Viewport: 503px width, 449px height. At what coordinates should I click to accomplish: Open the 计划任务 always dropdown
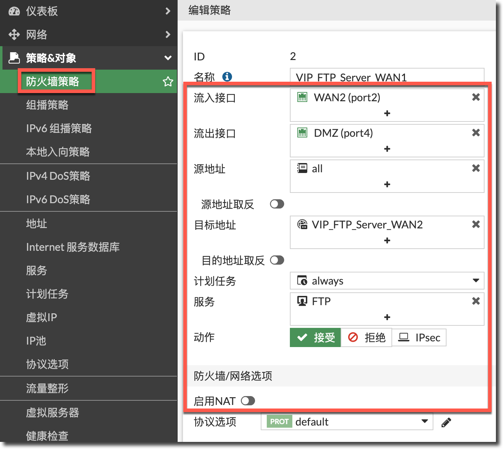[x=387, y=281]
